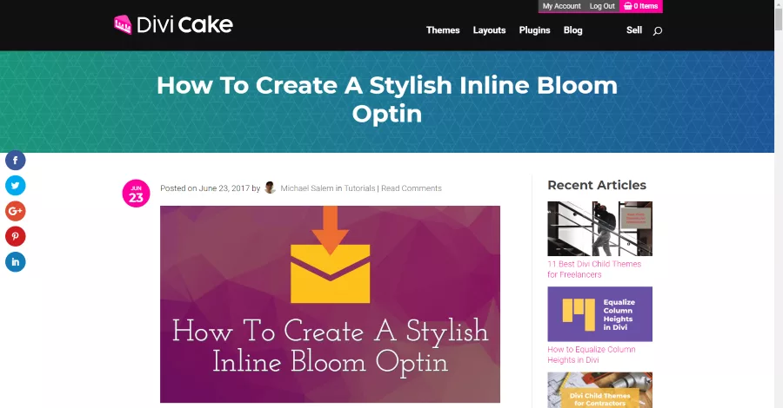
Task: Click the Divi Child Themes for Contractors thumbnail
Action: click(599, 390)
